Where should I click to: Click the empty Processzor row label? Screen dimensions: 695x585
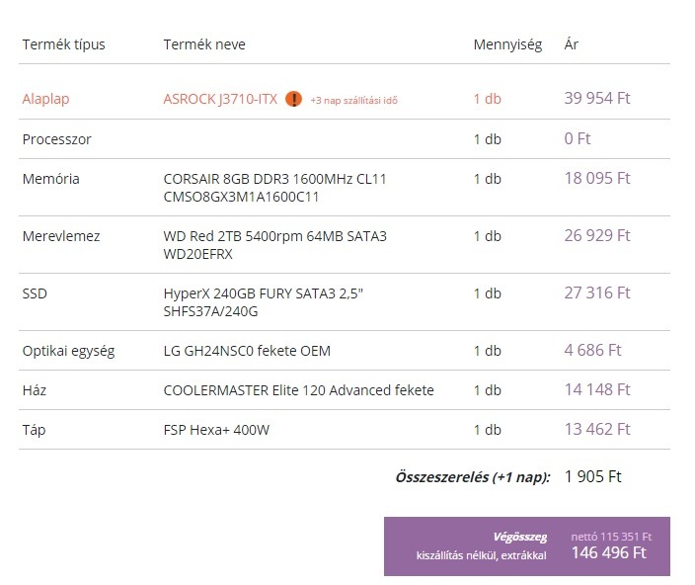(56, 139)
